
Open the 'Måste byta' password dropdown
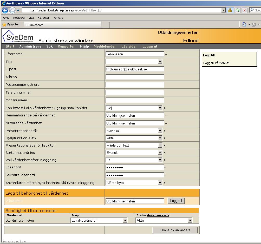pyautogui.click(x=134, y=183)
